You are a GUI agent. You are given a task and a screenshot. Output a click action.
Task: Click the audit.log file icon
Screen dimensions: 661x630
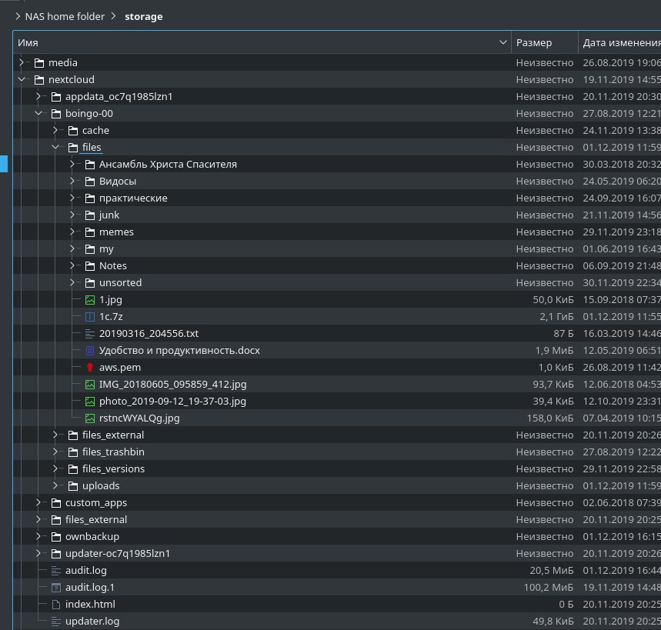click(x=56, y=571)
